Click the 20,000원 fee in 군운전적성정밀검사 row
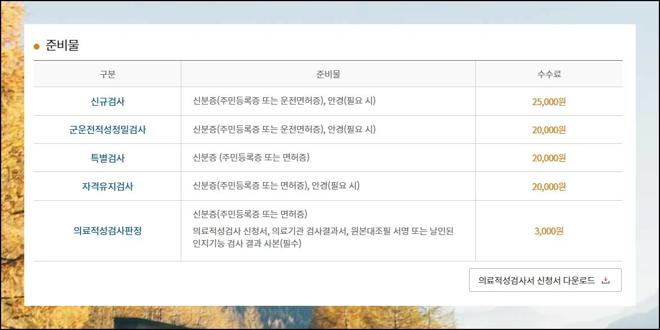This screenshot has height=330, width=660. (549, 130)
